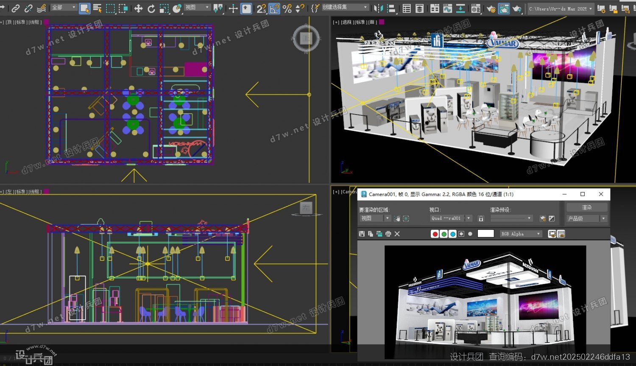Image resolution: width=636 pixels, height=366 pixels.
Task: Toggle the blue channel button
Action: click(453, 234)
